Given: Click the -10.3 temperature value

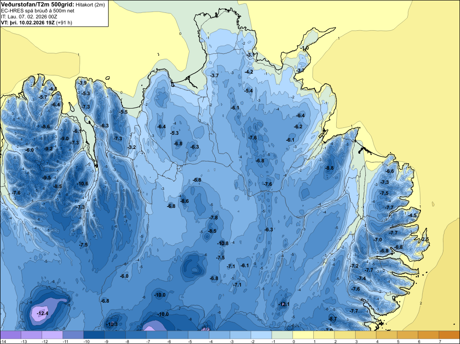Looking at the screenshot, I should coord(112,324).
